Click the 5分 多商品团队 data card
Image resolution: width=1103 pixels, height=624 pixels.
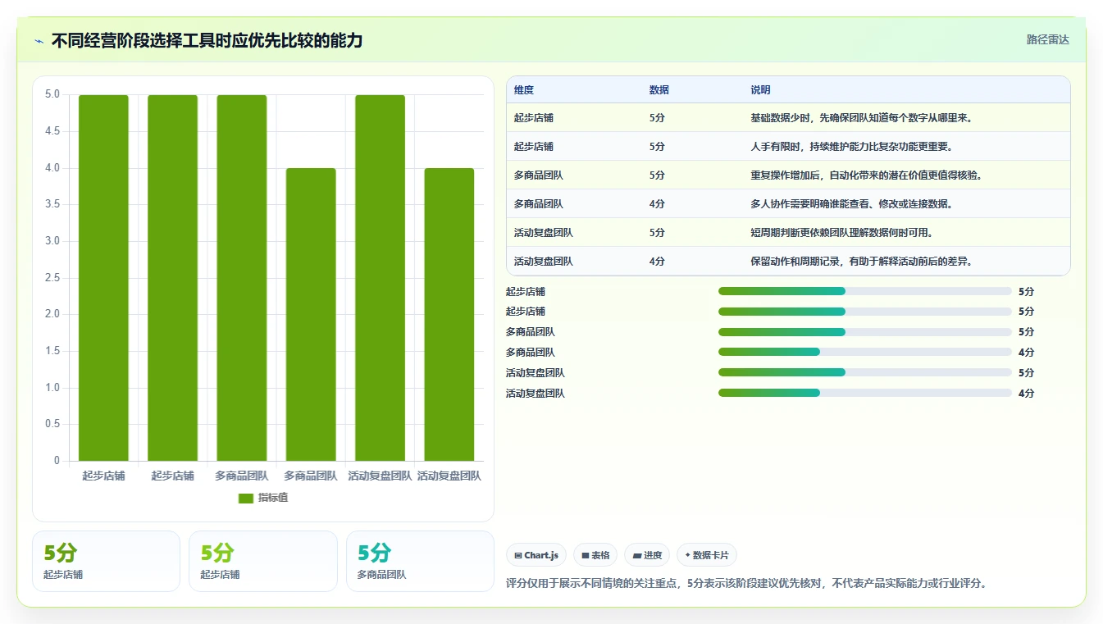click(420, 561)
